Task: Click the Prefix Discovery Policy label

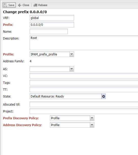Action: coord(21,118)
